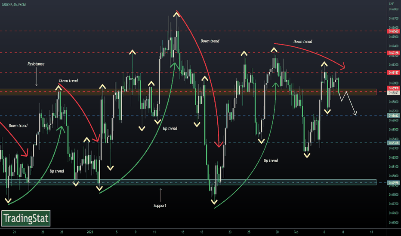Click the CHF currency label on price axis

(391, 4)
